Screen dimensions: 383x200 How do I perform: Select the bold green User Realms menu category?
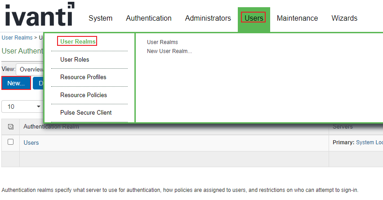78,42
